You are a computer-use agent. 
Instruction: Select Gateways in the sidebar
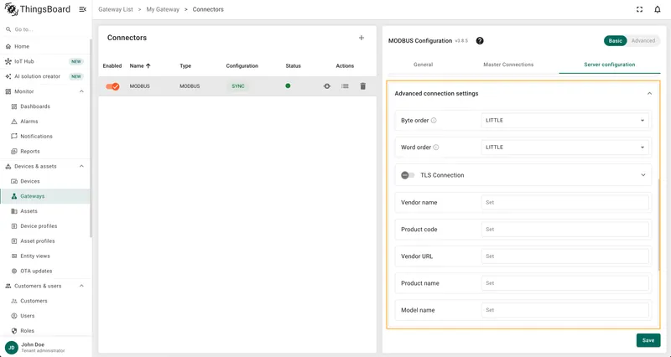(x=45, y=196)
